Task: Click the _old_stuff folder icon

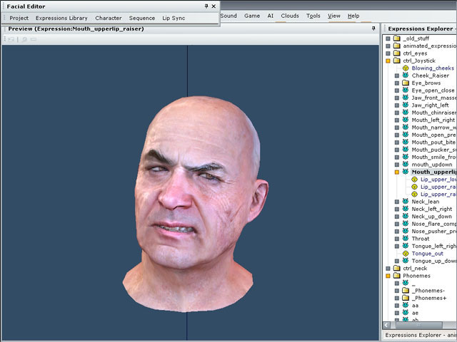Action: pyautogui.click(x=396, y=38)
